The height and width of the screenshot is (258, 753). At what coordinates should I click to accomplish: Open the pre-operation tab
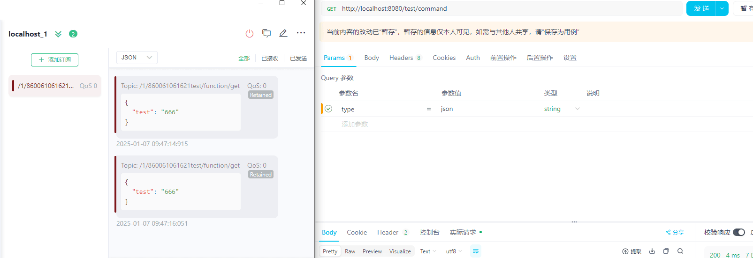503,58
